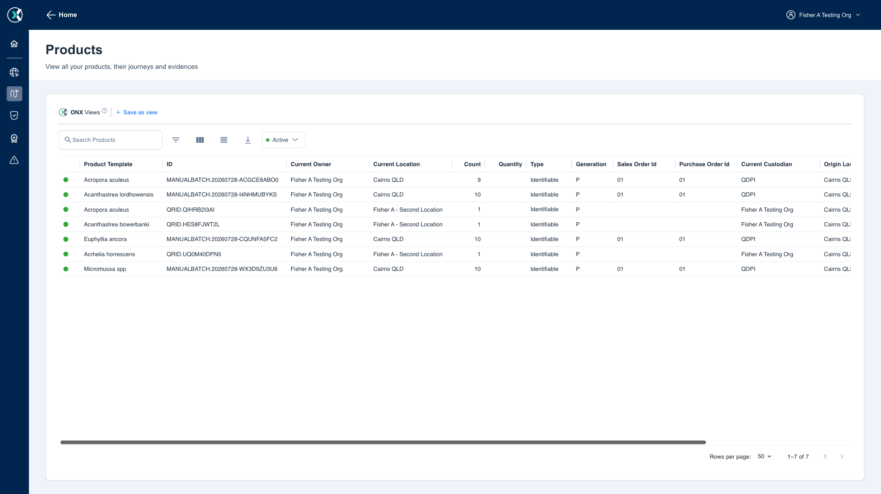Click ID QRID.HES8FJWT2L
This screenshot has width=881, height=494.
click(193, 225)
